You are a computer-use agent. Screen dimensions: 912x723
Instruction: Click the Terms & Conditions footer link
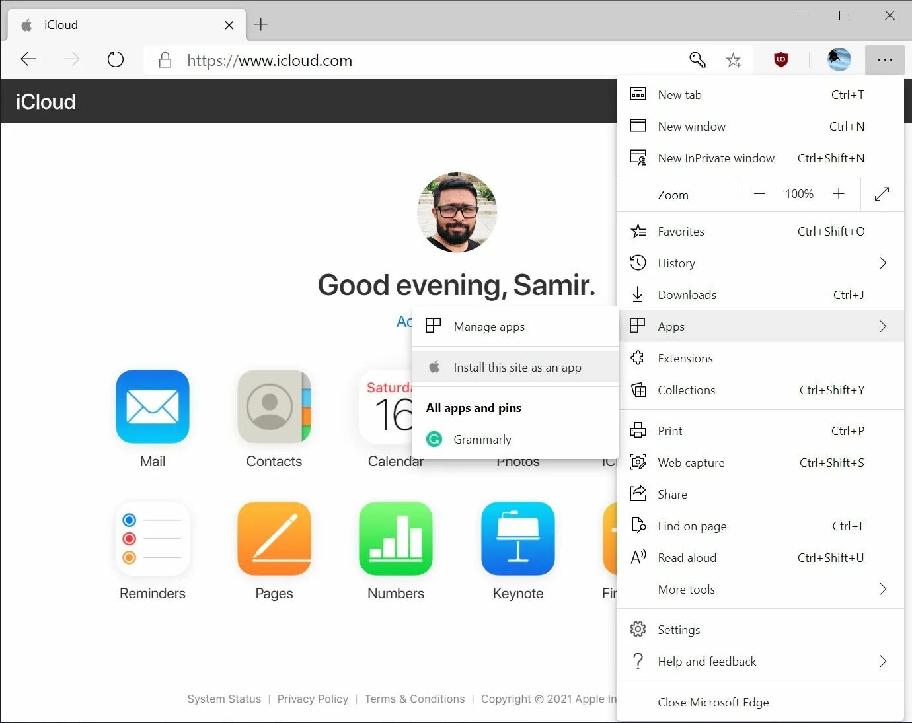414,699
